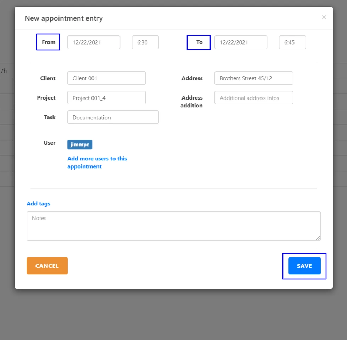Click the New appointment entry title
This screenshot has height=340, width=347.
click(x=64, y=18)
